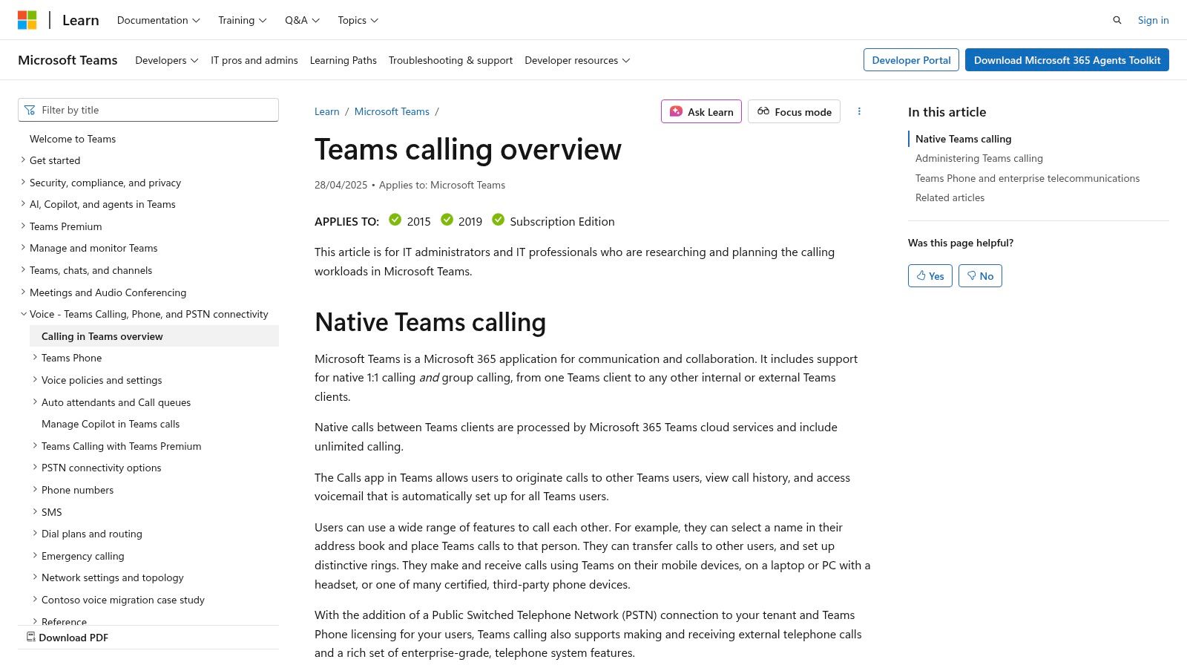Open Documentation dropdown menu
The image size is (1187, 668).
coord(159,20)
